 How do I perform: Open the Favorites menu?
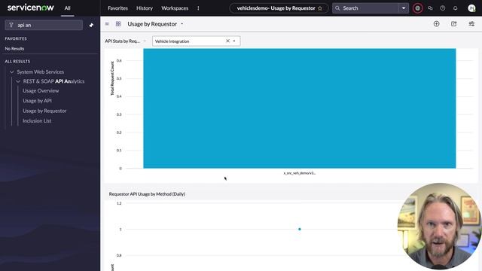[x=117, y=8]
